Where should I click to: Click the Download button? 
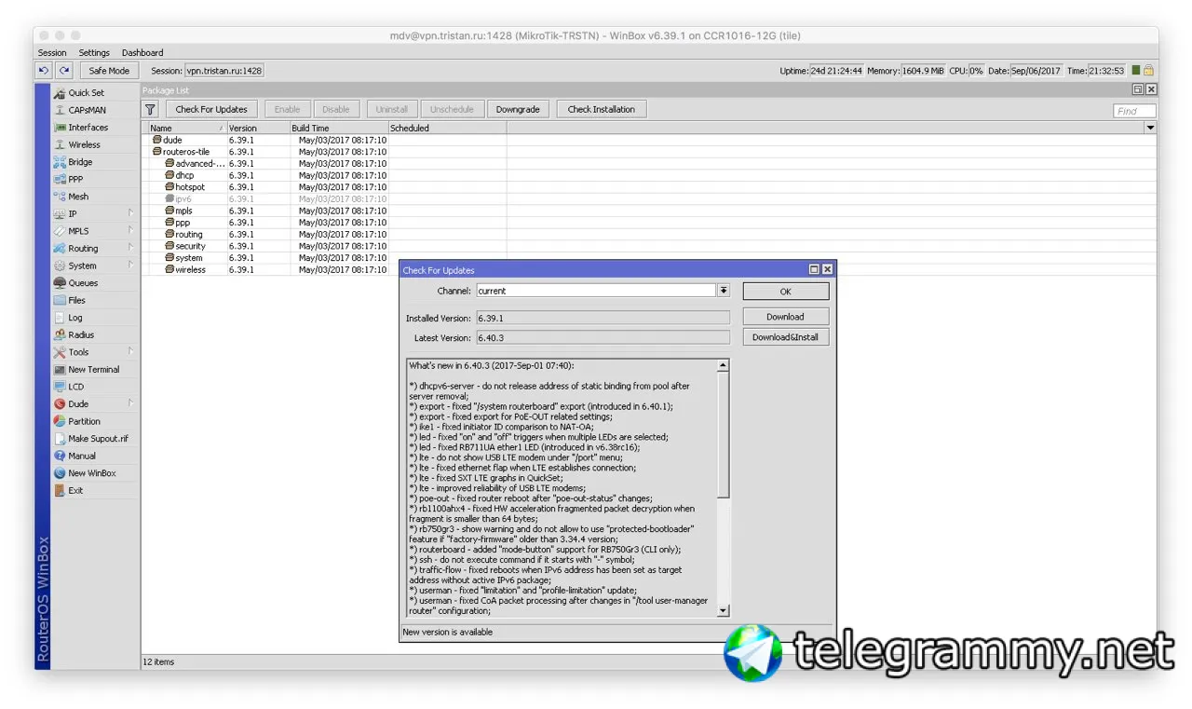pos(785,317)
